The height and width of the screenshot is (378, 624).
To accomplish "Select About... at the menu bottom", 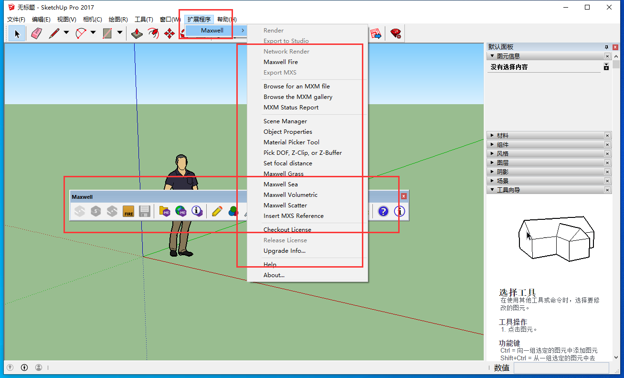I will tap(307, 275).
